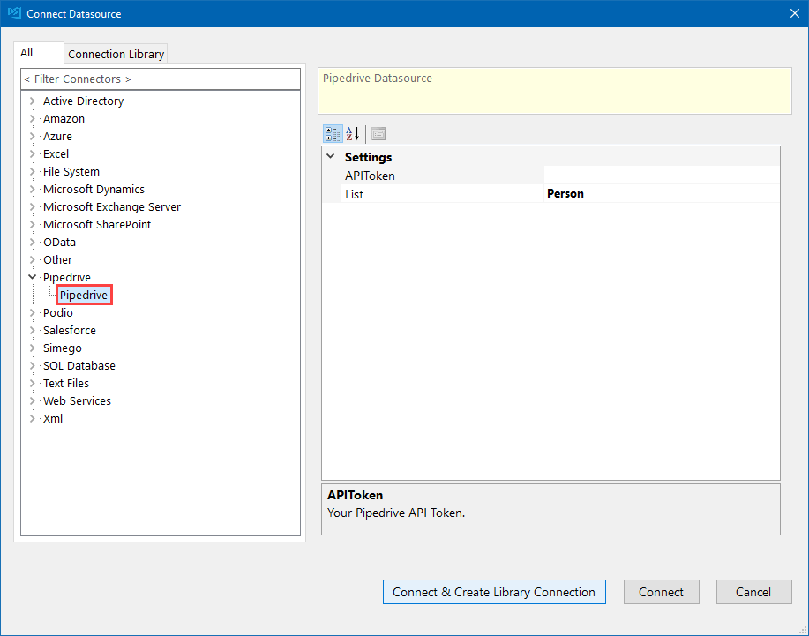
Task: Select the Microsoft SharePoint tree label
Action: (97, 224)
